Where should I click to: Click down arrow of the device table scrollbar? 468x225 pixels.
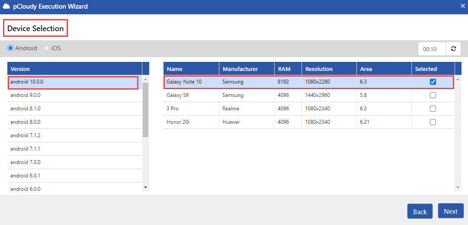pos(458,187)
